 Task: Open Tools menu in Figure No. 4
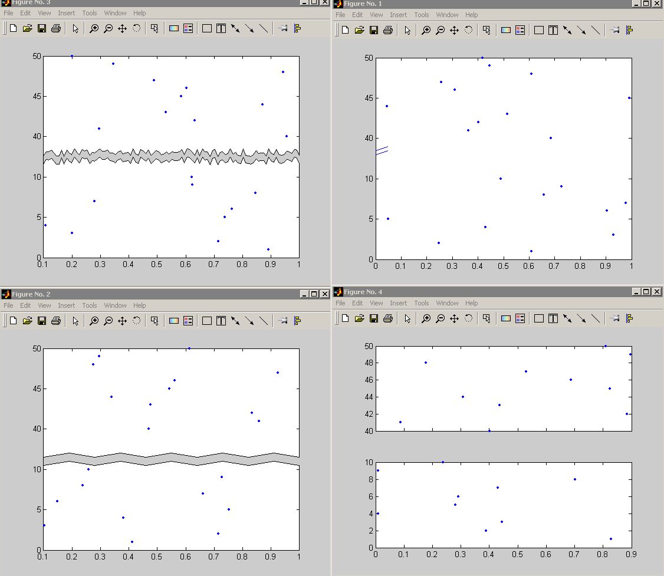click(x=422, y=303)
